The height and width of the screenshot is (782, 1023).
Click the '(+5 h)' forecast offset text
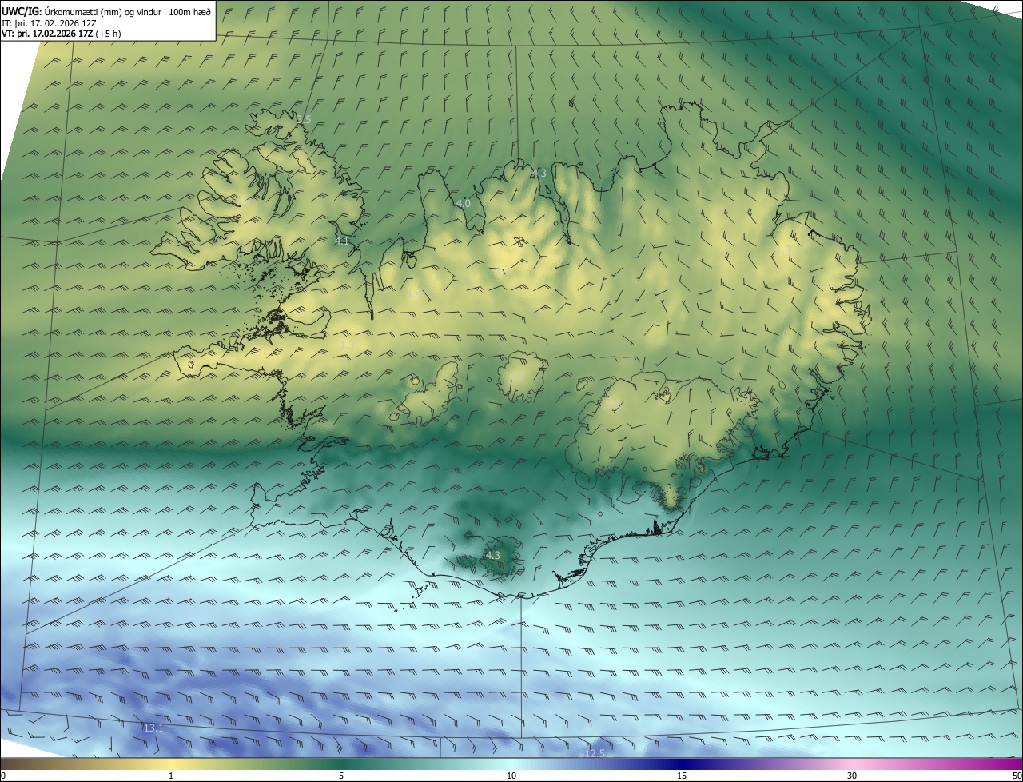(x=107, y=34)
